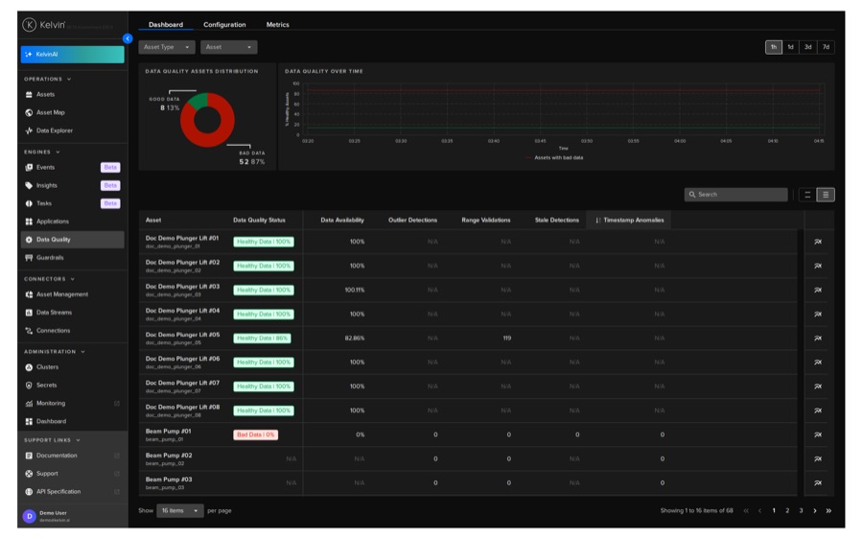The image size is (863, 539).
Task: Open Data Streams
Action: click(54, 313)
